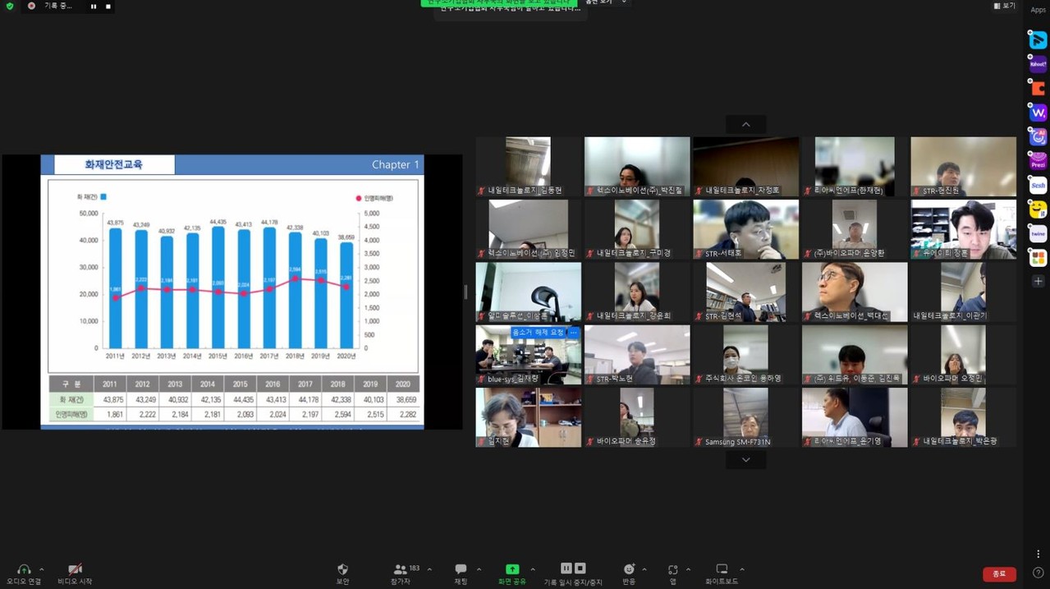Open the yellow smiley app in Apps sidebar
The width and height of the screenshot is (1050, 589).
click(1038, 209)
